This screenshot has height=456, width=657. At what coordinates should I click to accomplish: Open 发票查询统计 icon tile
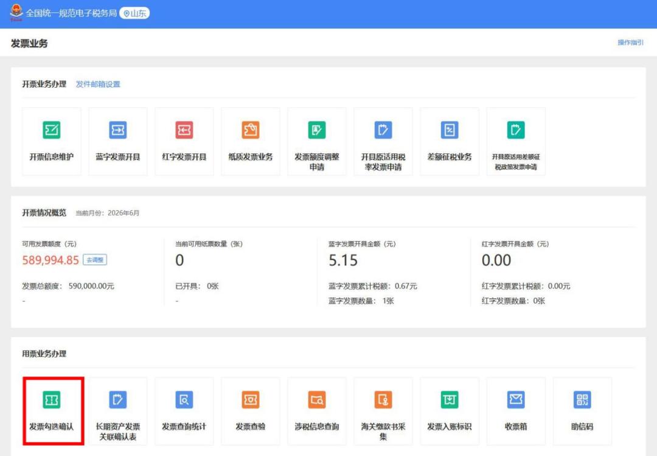184,411
